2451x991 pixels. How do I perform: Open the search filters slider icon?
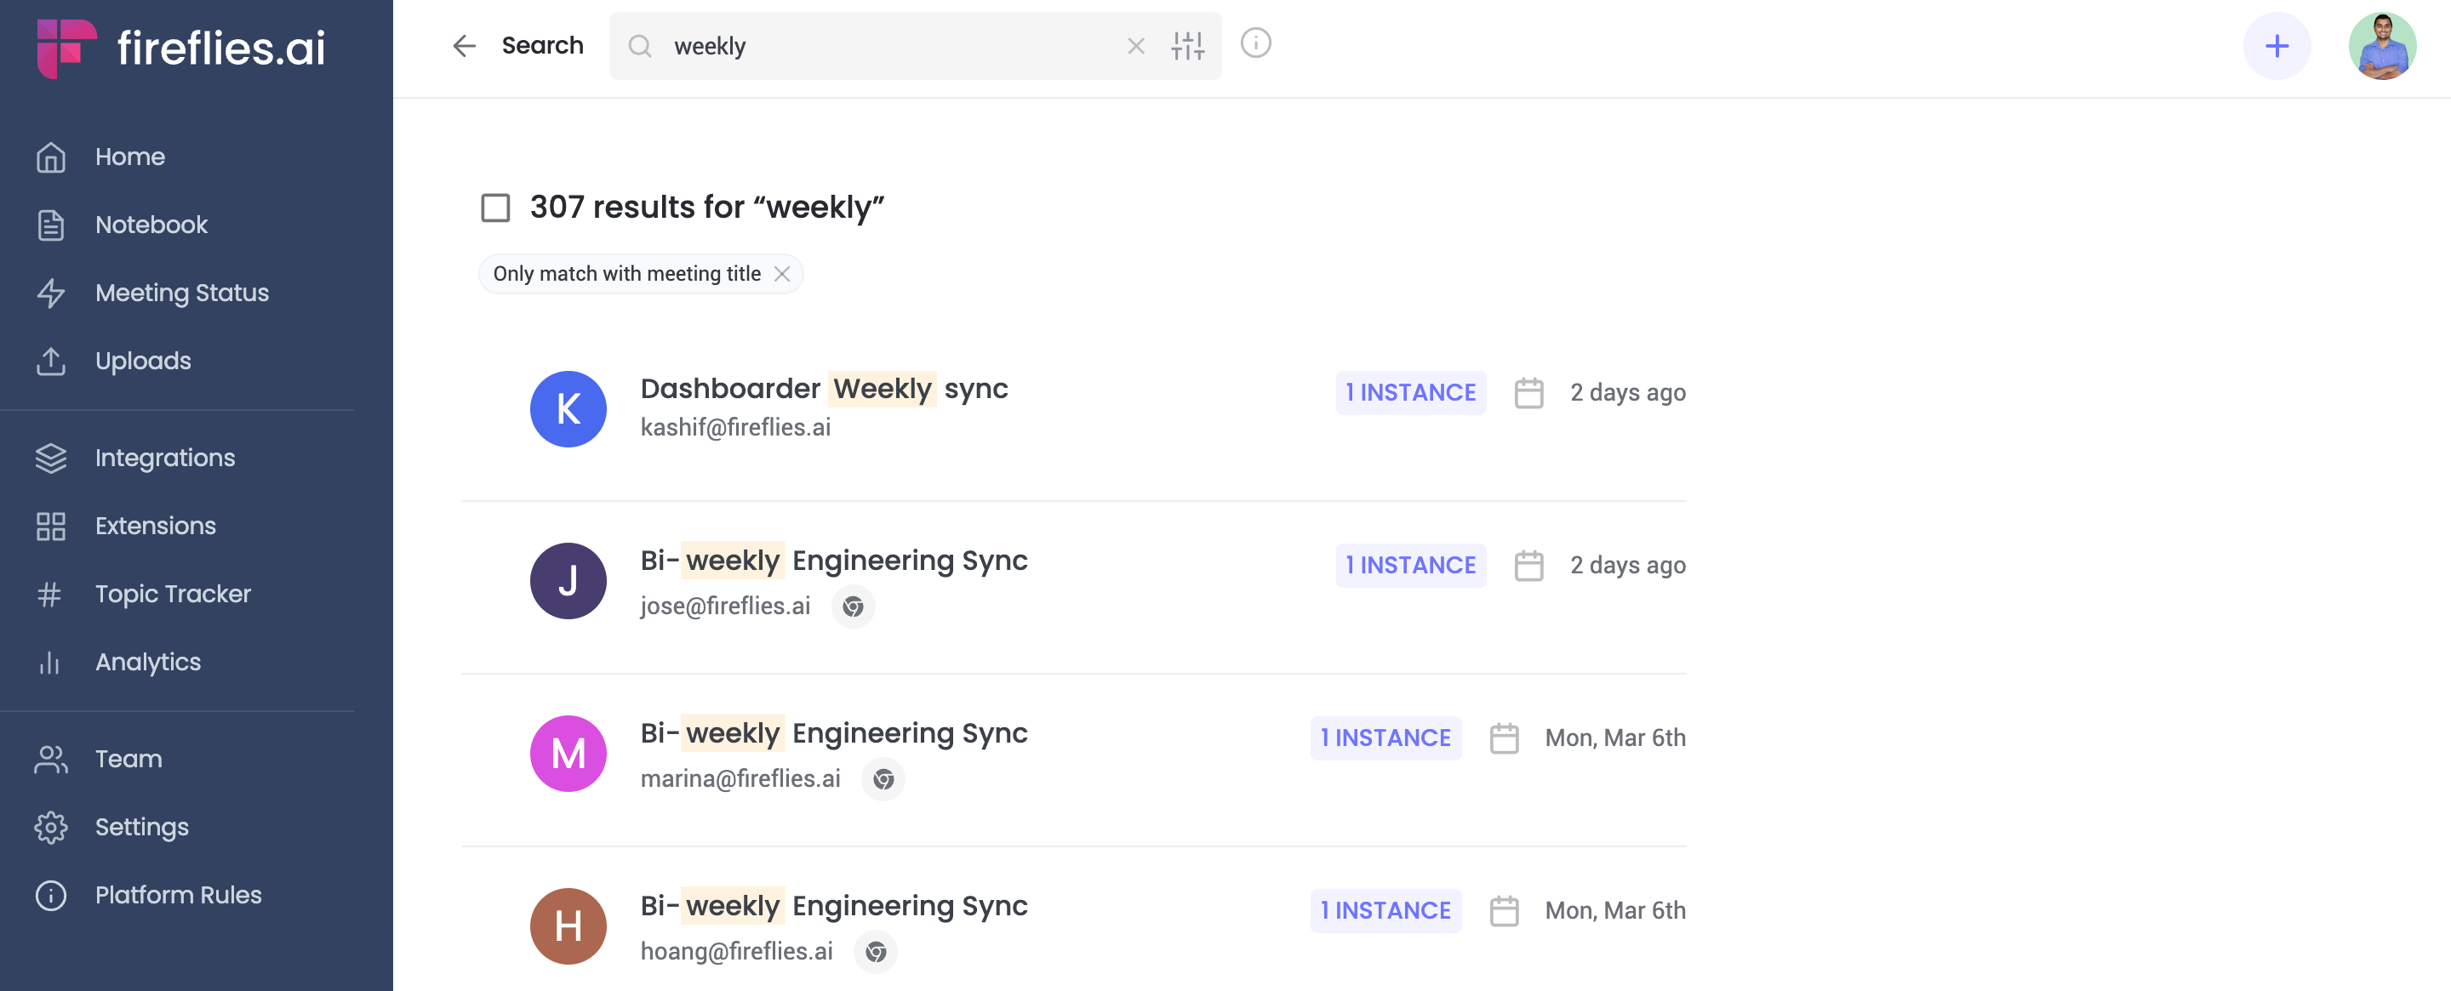pyautogui.click(x=1187, y=46)
